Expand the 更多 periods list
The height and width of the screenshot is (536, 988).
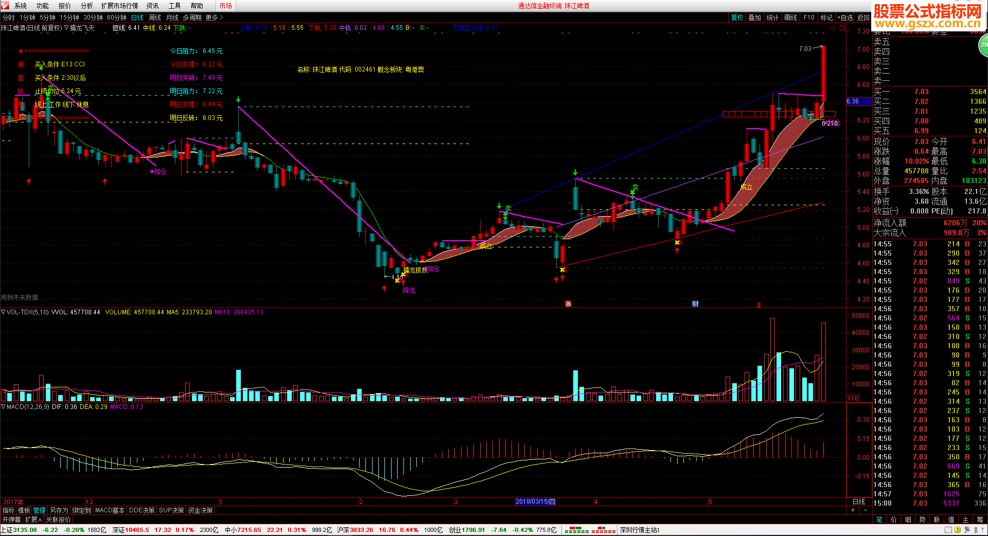[214, 17]
